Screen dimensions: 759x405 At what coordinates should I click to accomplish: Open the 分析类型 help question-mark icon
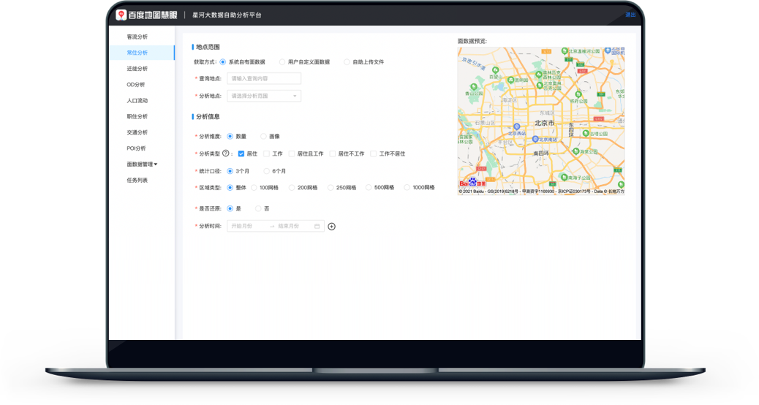click(225, 154)
